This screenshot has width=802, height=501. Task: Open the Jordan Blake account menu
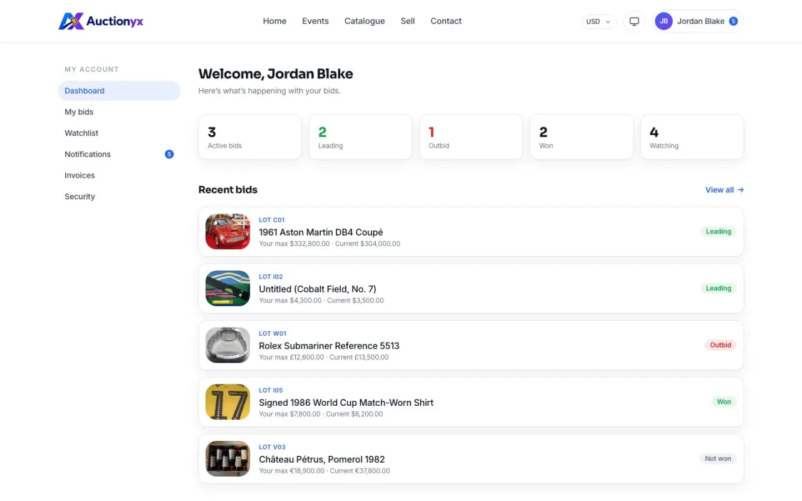(x=697, y=21)
